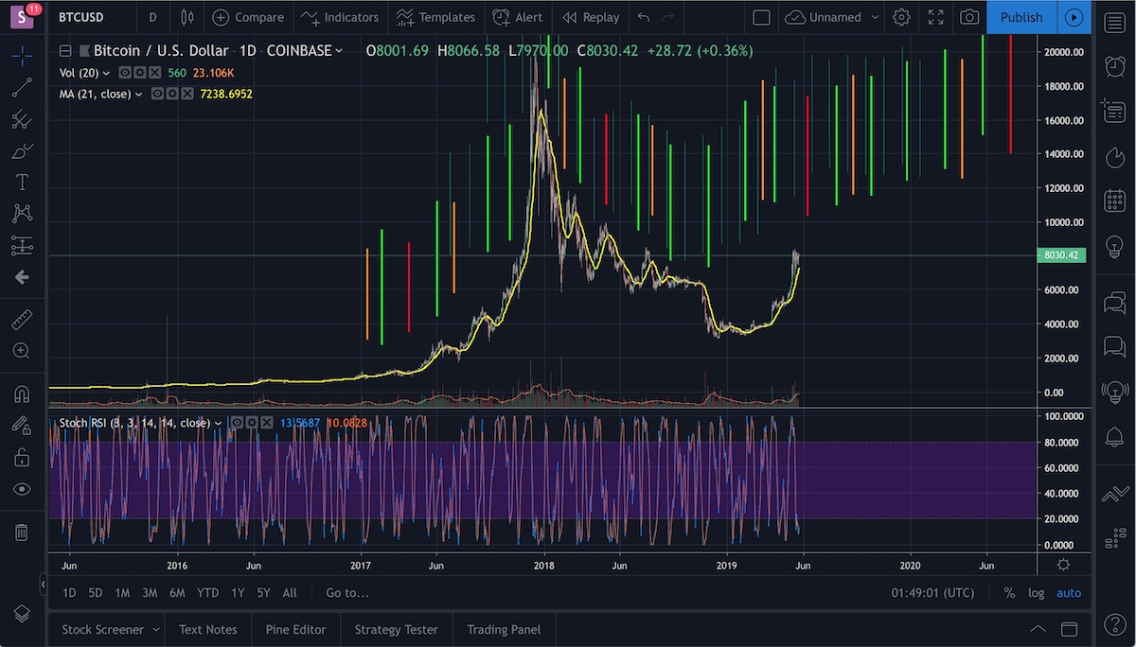Take a chart snapshot with camera
Viewport: 1136px width, 647px height.
[969, 17]
